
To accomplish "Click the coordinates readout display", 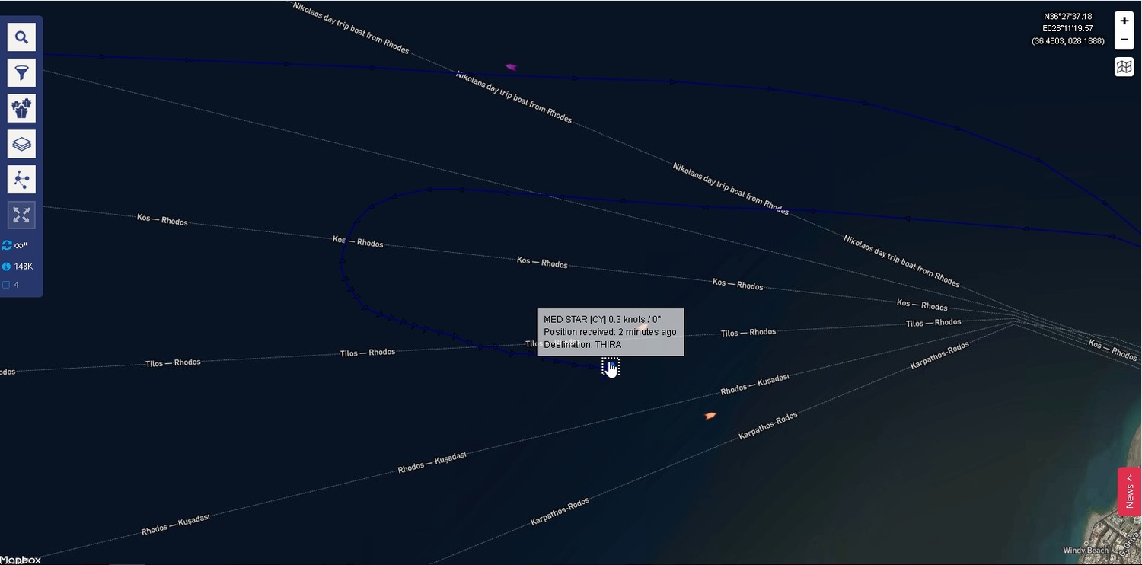I will (x=1067, y=29).
